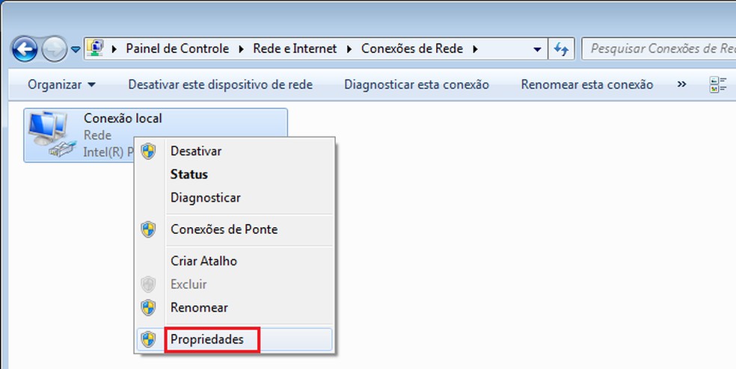This screenshot has height=369, width=736.
Task: Select Propriedades from the context menu
Action: [207, 339]
